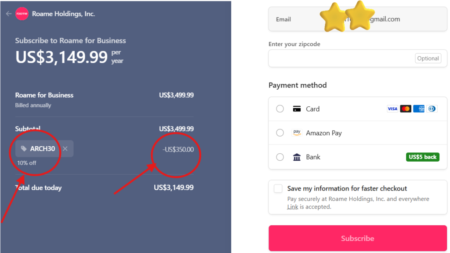Select Amazon Pay as payment method

280,133
